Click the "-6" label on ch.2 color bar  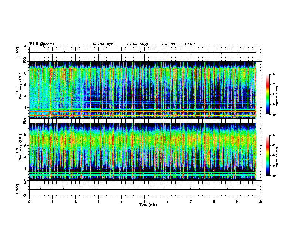tap(273, 136)
